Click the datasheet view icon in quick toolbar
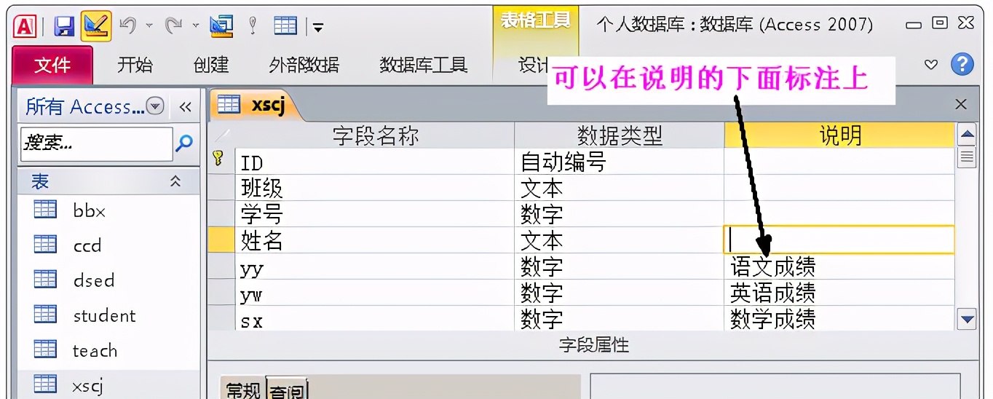993x399 pixels. pos(285,26)
